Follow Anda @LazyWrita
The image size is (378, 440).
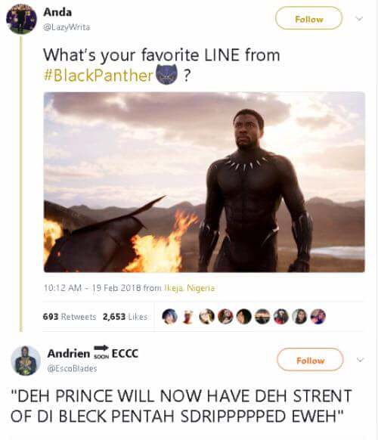point(309,18)
